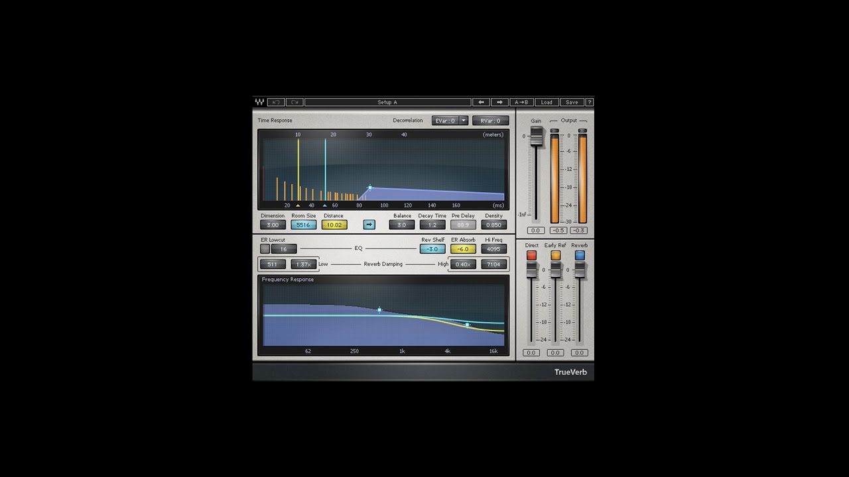Image resolution: width=849 pixels, height=477 pixels.
Task: Click the yellow triangle marker under Time Response
Action: (298, 205)
